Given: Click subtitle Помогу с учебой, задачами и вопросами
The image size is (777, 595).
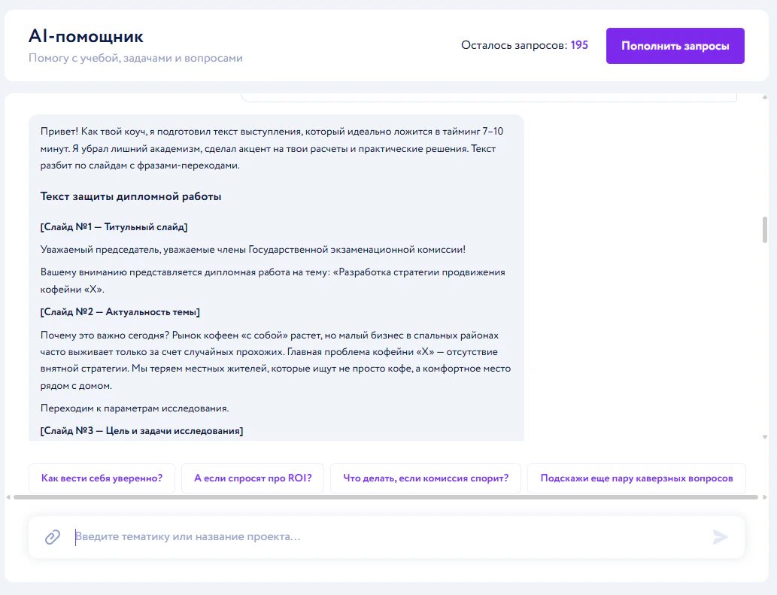Looking at the screenshot, I should point(136,58).
